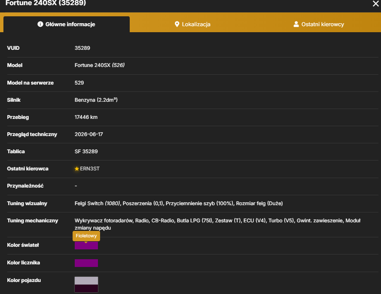The width and height of the screenshot is (381, 294).
Task: Click the Przynależność dash value
Action: pyautogui.click(x=76, y=186)
